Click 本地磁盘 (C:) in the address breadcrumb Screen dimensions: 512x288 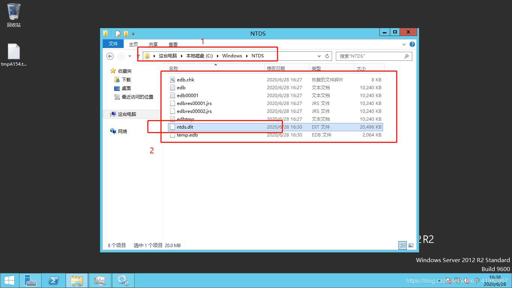[199, 56]
